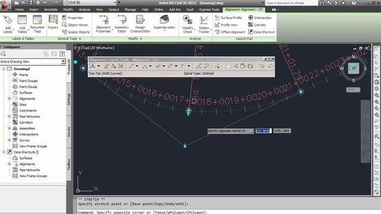Click the Toolspace help icon
The height and width of the screenshot is (214, 381).
coord(62,54)
